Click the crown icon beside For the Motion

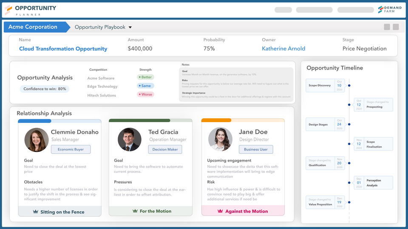(135, 211)
